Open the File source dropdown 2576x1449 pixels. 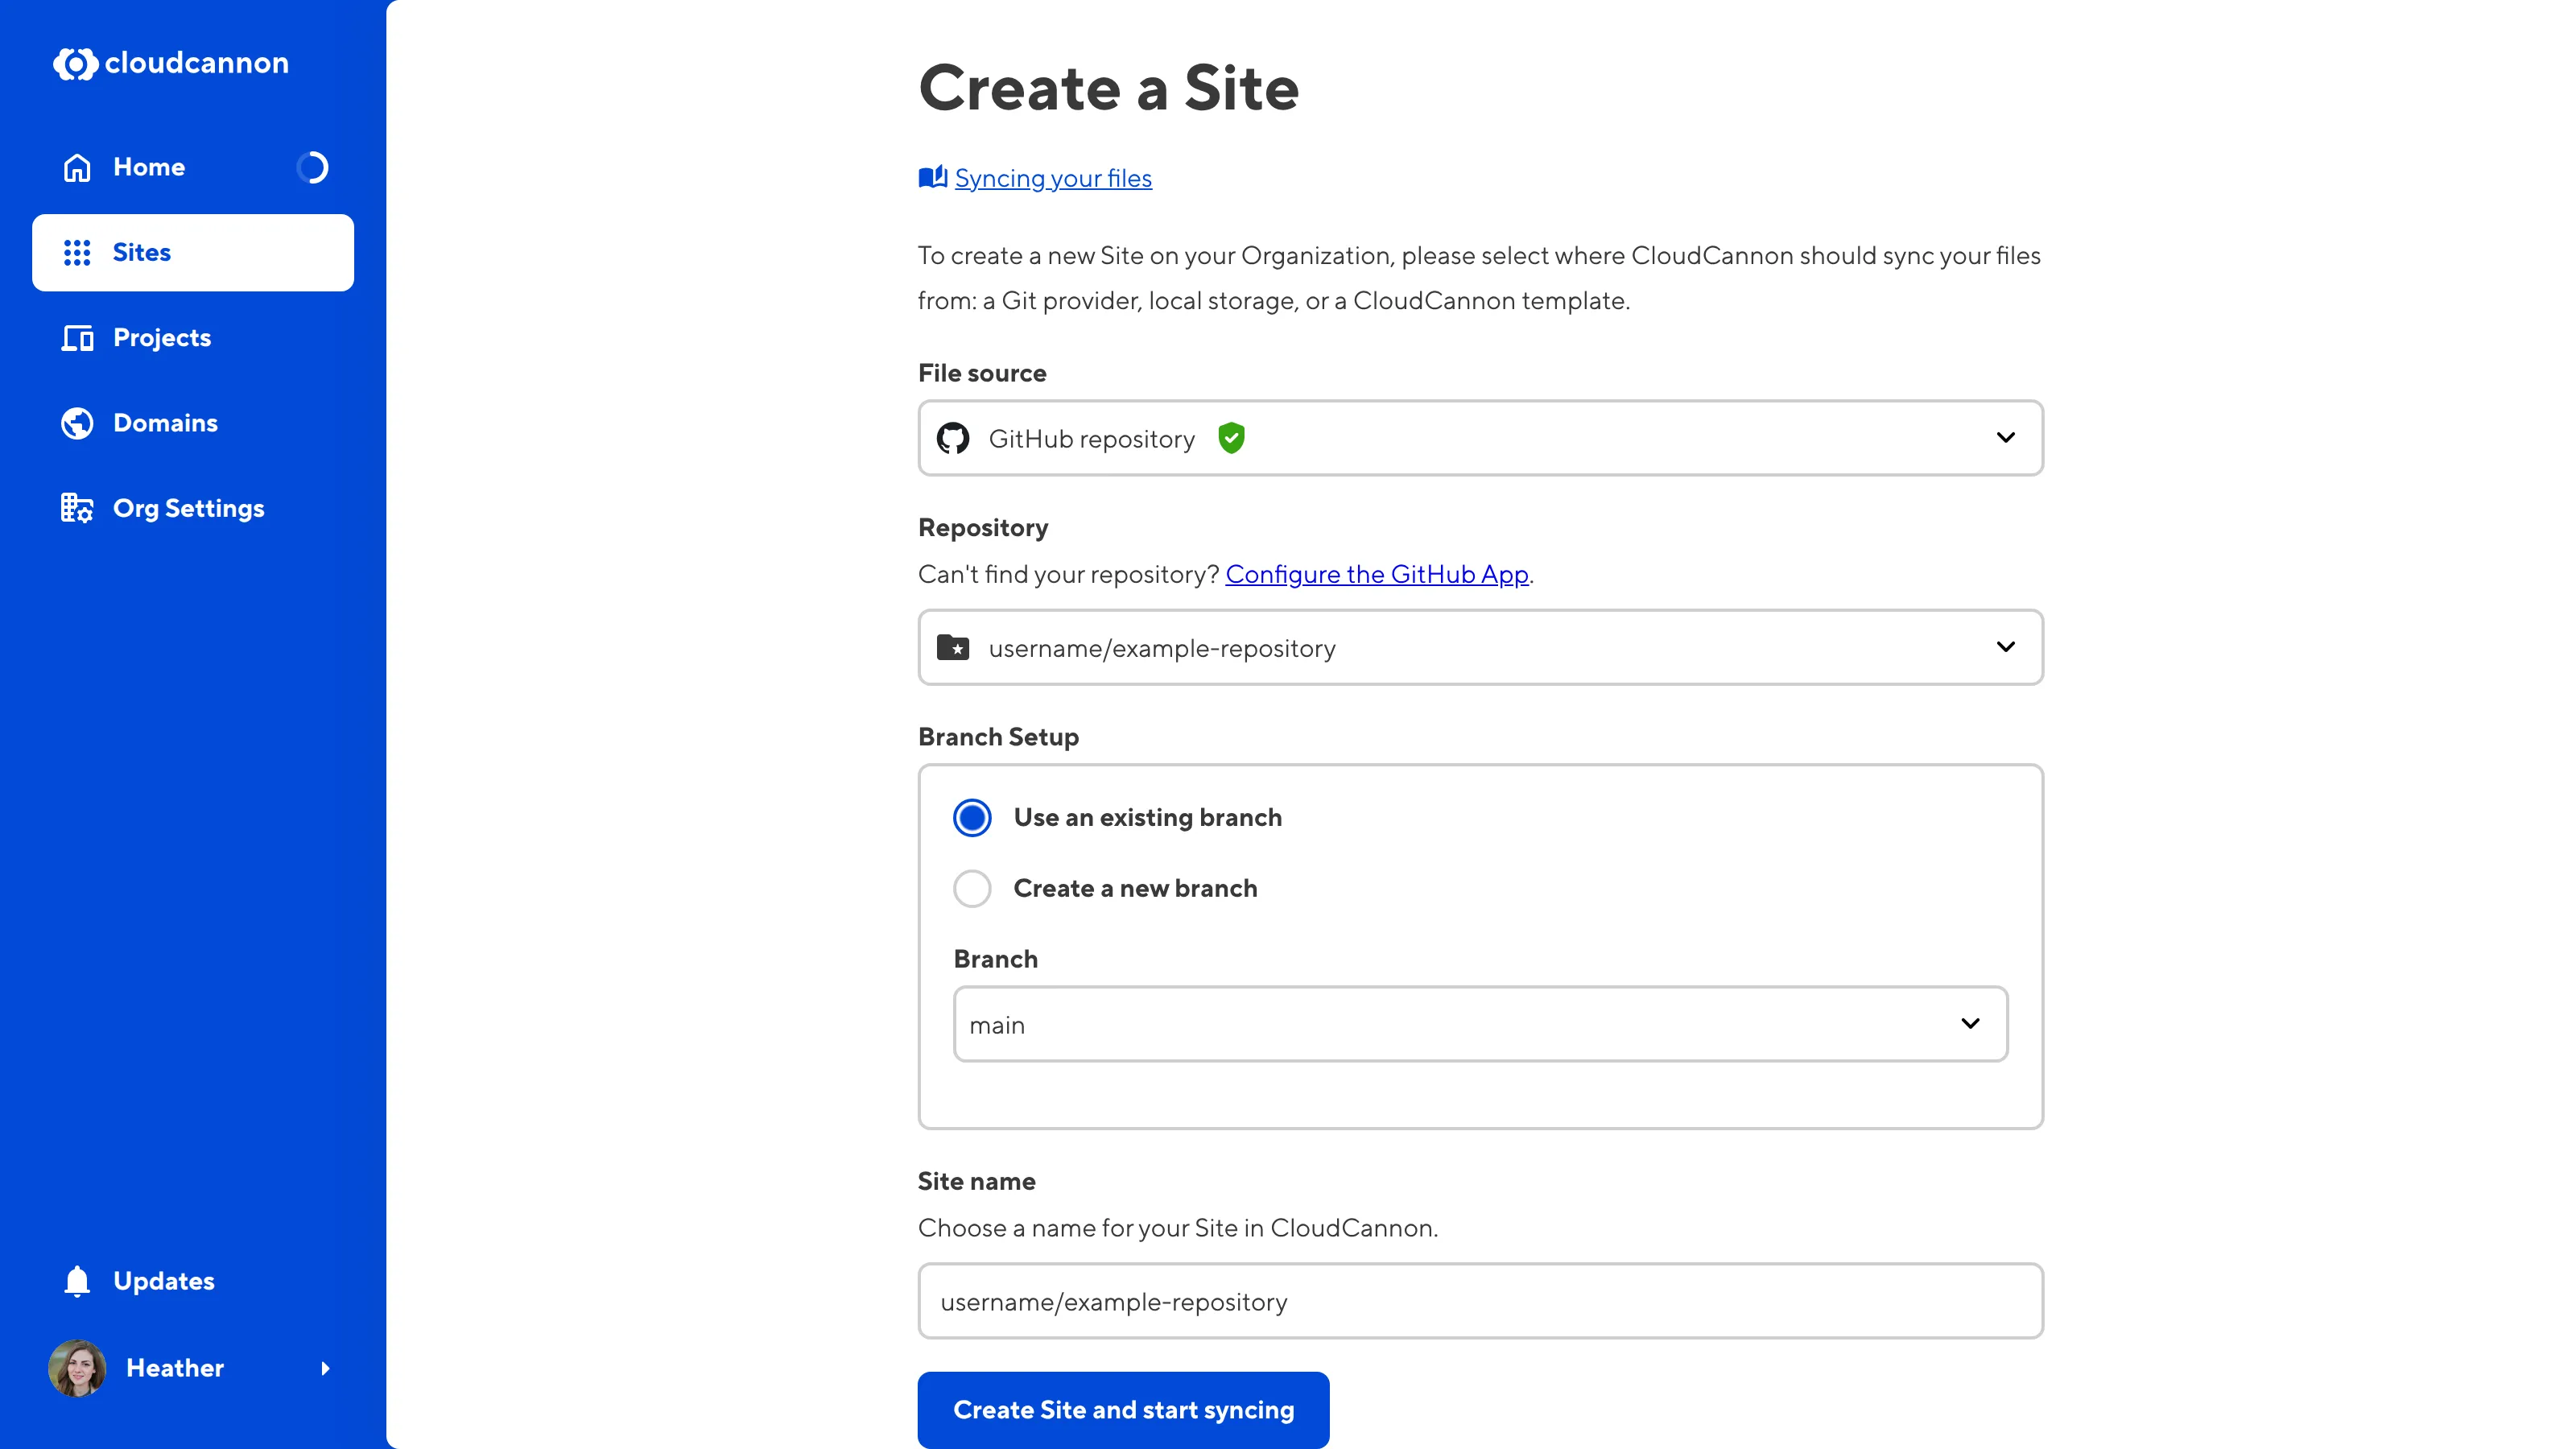click(x=2006, y=438)
